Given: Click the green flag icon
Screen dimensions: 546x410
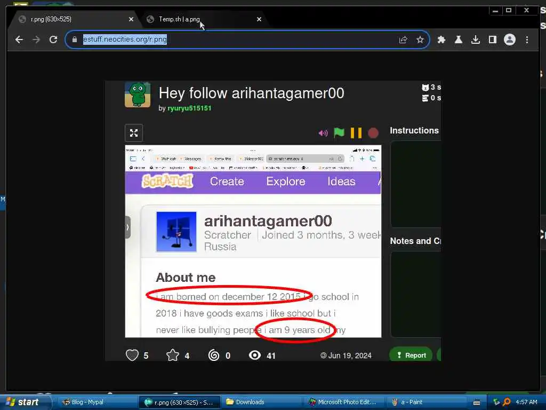Looking at the screenshot, I should [339, 133].
